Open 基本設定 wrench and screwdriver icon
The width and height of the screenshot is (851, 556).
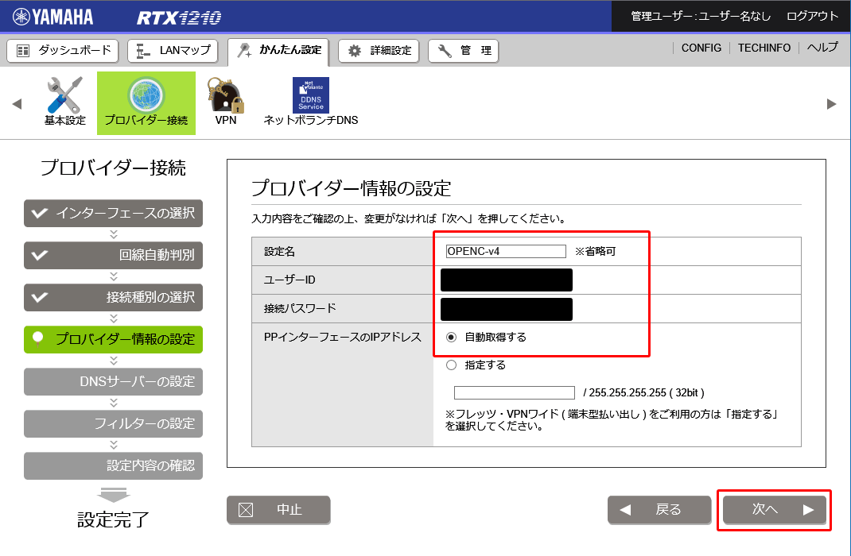(65, 102)
